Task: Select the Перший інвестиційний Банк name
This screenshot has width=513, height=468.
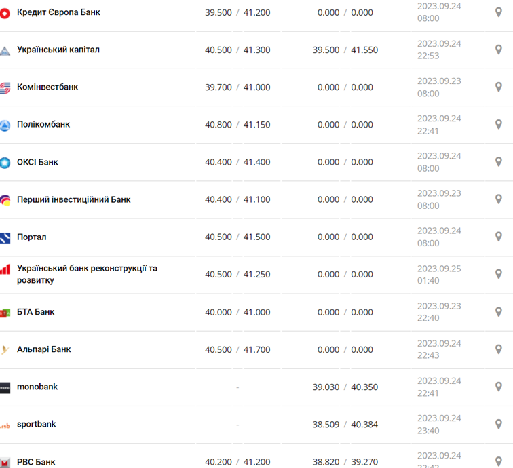Action: (x=73, y=199)
